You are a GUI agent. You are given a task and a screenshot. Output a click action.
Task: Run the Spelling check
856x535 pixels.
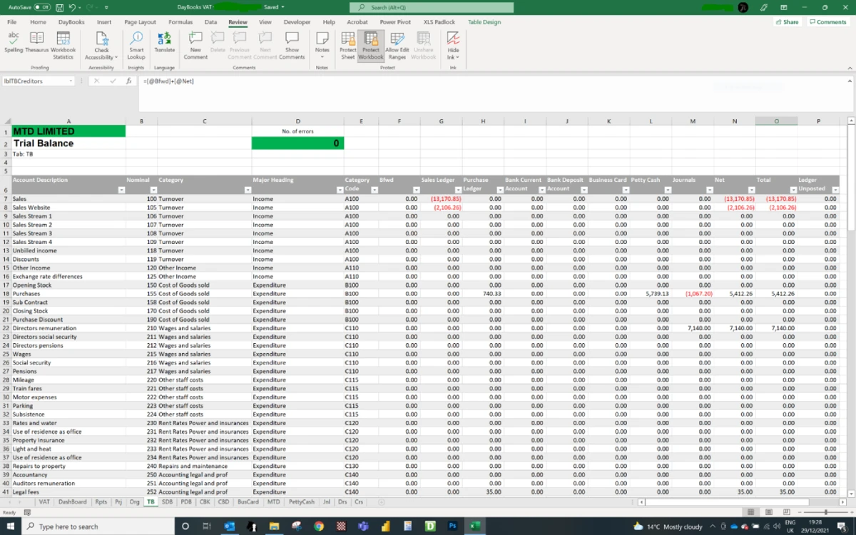[14, 43]
